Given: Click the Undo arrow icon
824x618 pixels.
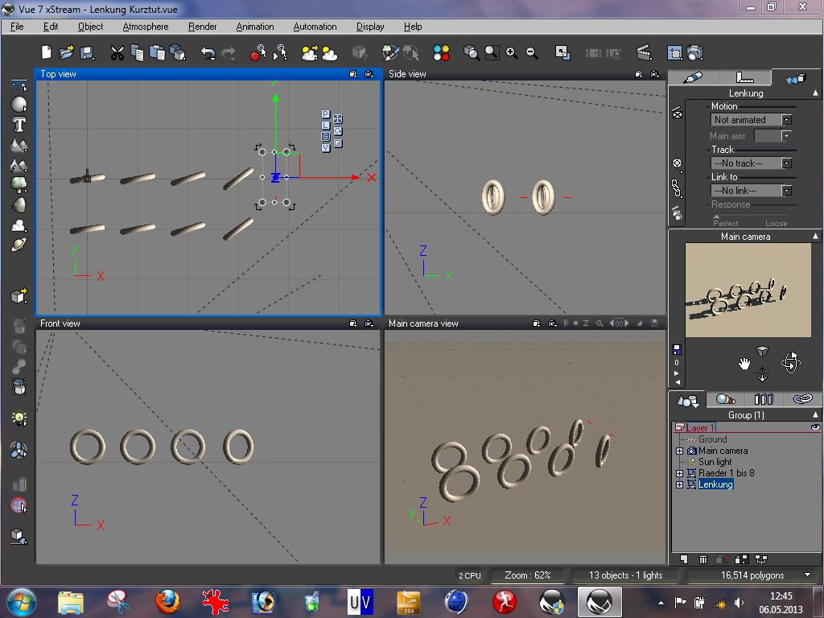Looking at the screenshot, I should coord(208,53).
